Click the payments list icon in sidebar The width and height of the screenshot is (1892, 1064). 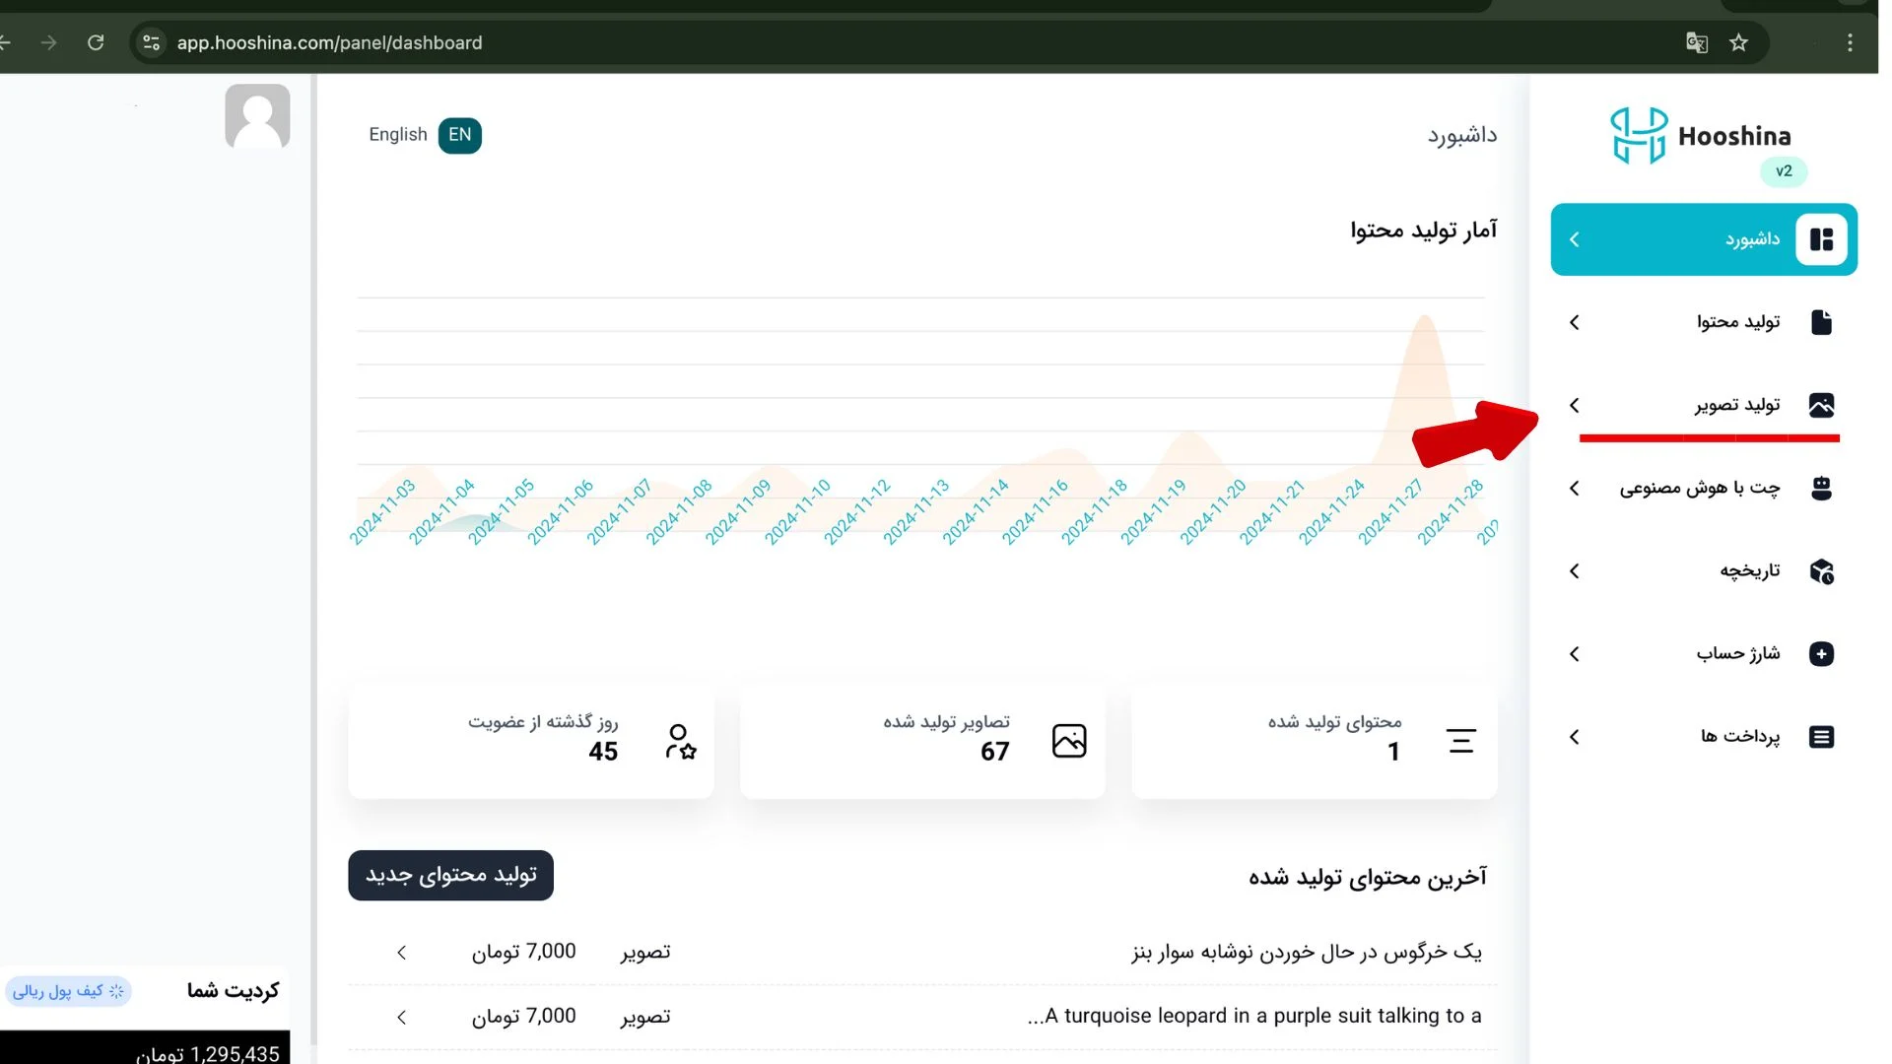click(x=1820, y=737)
